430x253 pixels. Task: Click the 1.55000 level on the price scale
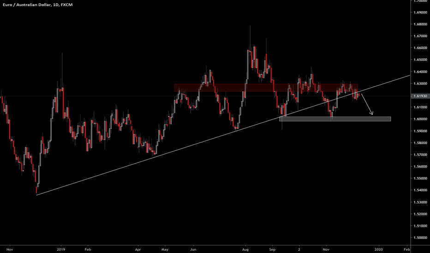[419, 178]
